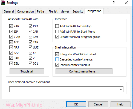
Task: Toggle the TAR checkbox
Action: pos(30,42)
